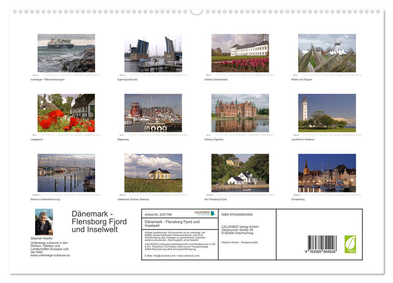Select the Sonderborg night harbor photo
The height and width of the screenshot is (283, 393).
click(x=327, y=173)
